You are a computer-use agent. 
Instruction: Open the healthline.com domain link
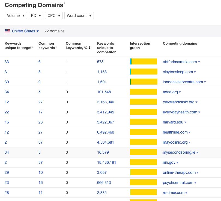coord(175,132)
